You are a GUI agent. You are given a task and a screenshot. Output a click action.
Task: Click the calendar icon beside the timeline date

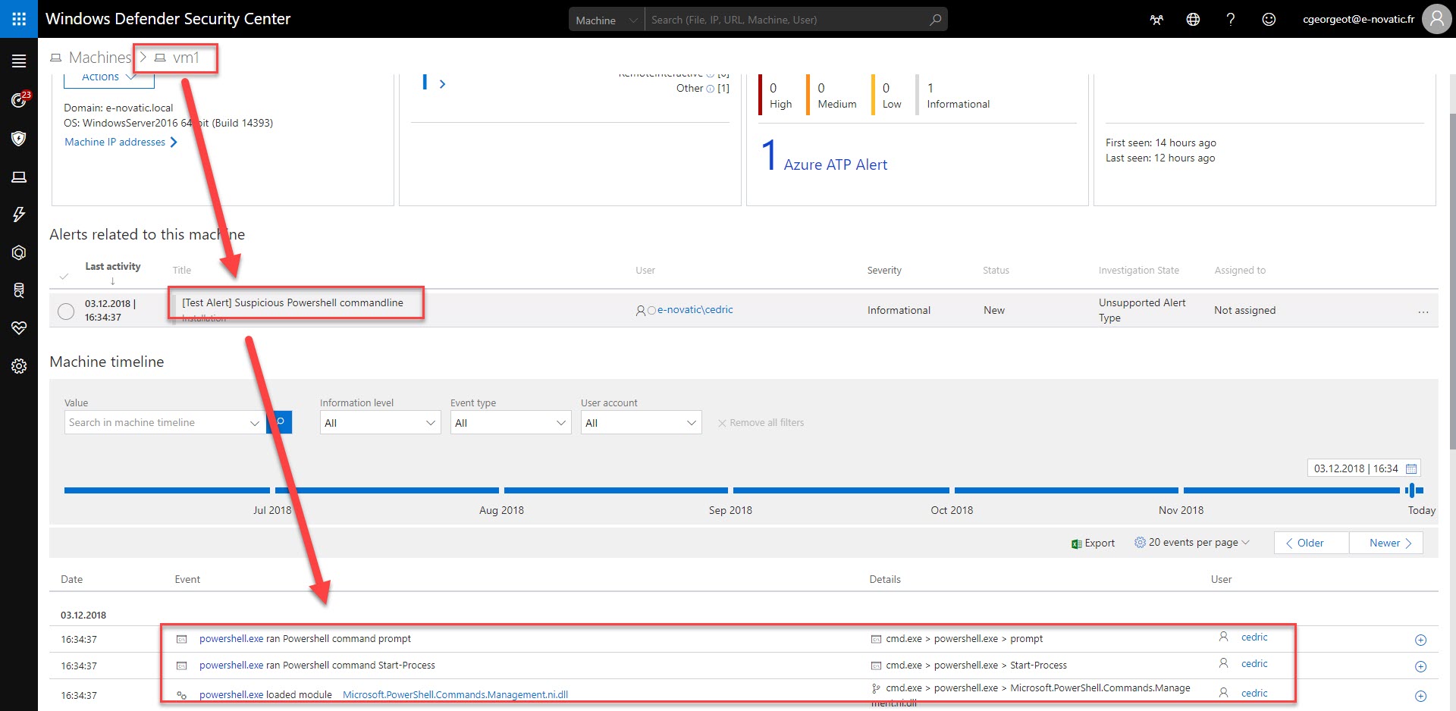[1410, 469]
